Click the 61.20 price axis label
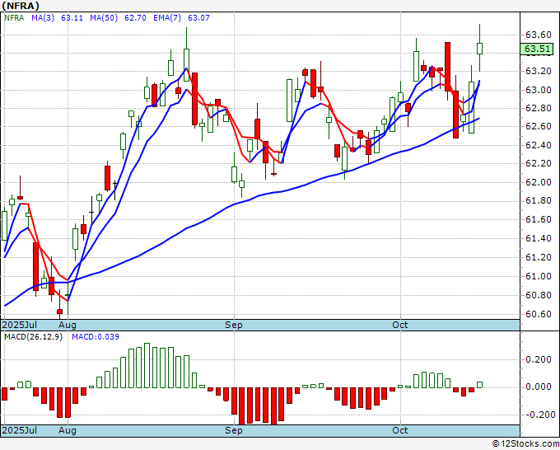Viewport: 560px width, 450px height. point(539,257)
